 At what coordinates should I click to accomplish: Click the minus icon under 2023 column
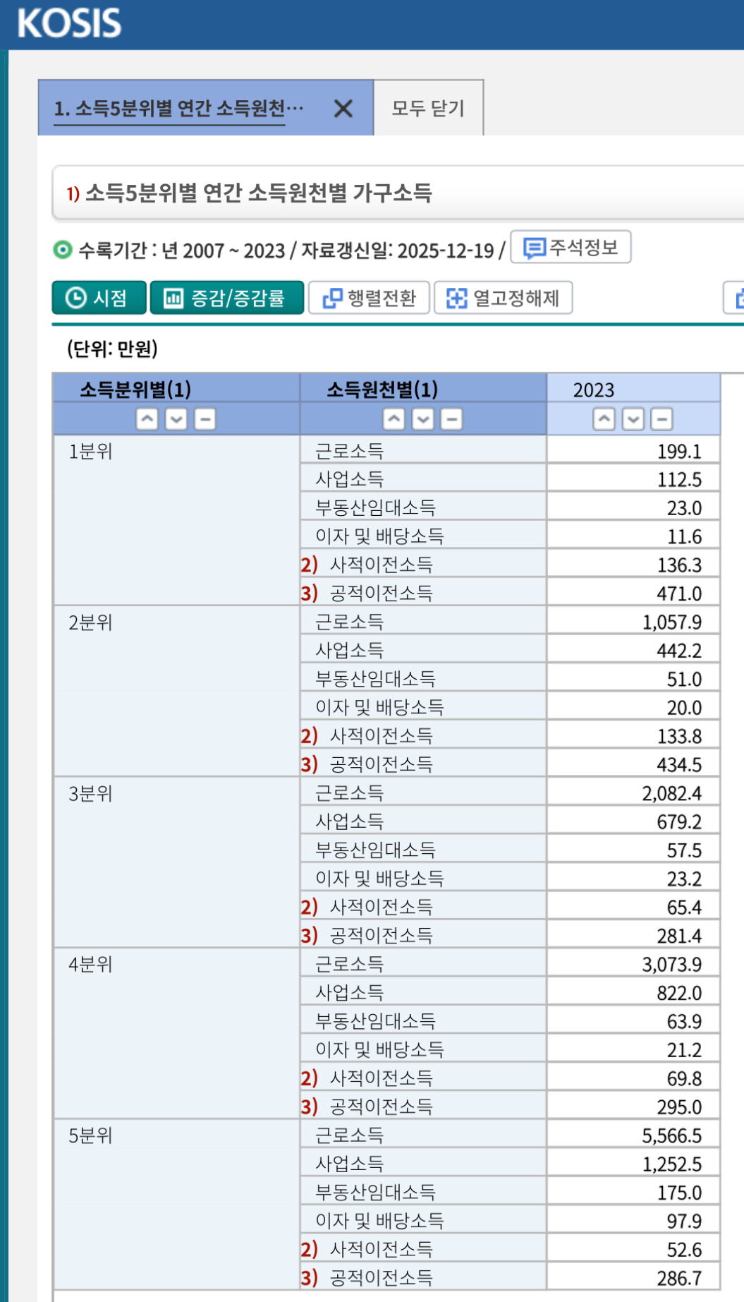[x=661, y=419]
